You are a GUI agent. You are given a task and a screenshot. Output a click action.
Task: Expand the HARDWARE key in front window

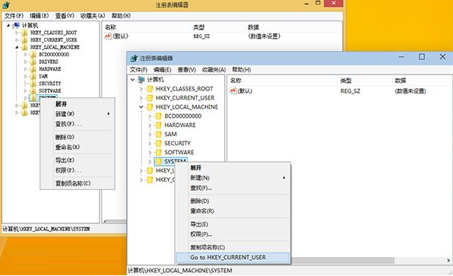(x=150, y=125)
